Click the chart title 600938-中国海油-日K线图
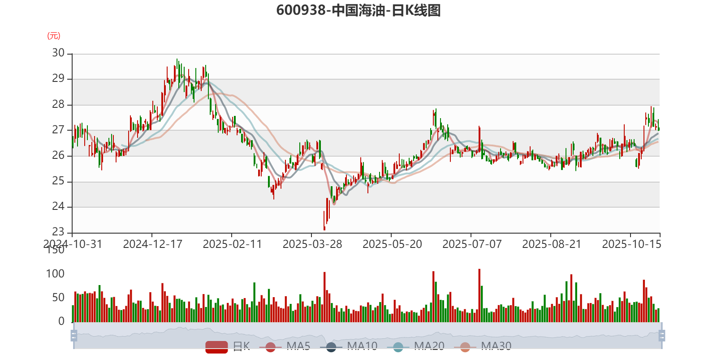 coord(358,10)
